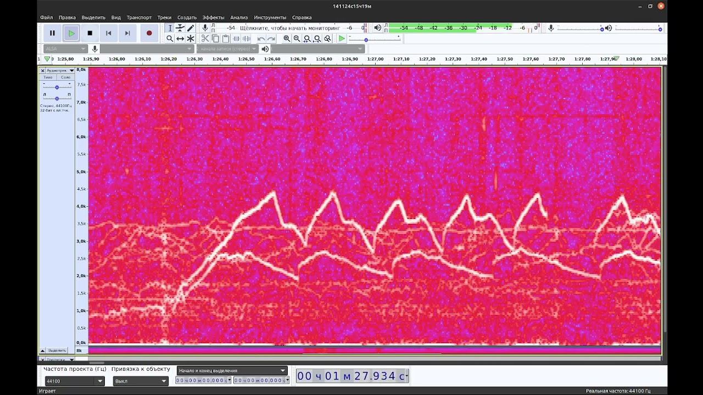Zoom in with the plus magnifier
This screenshot has width=703, height=395.
287,38
